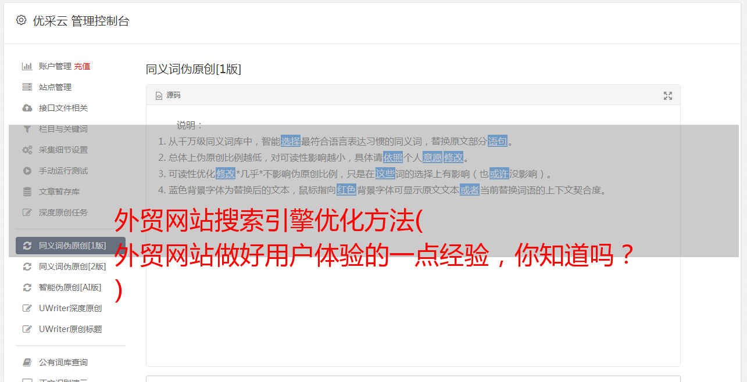The height and width of the screenshot is (382, 747).
Task: Open UWriter原创标题 menu item
Action: pos(70,329)
